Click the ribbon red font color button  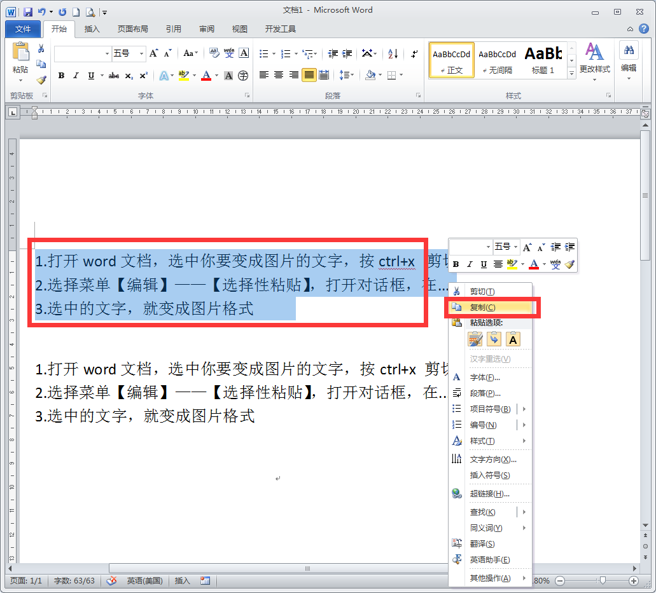[206, 76]
